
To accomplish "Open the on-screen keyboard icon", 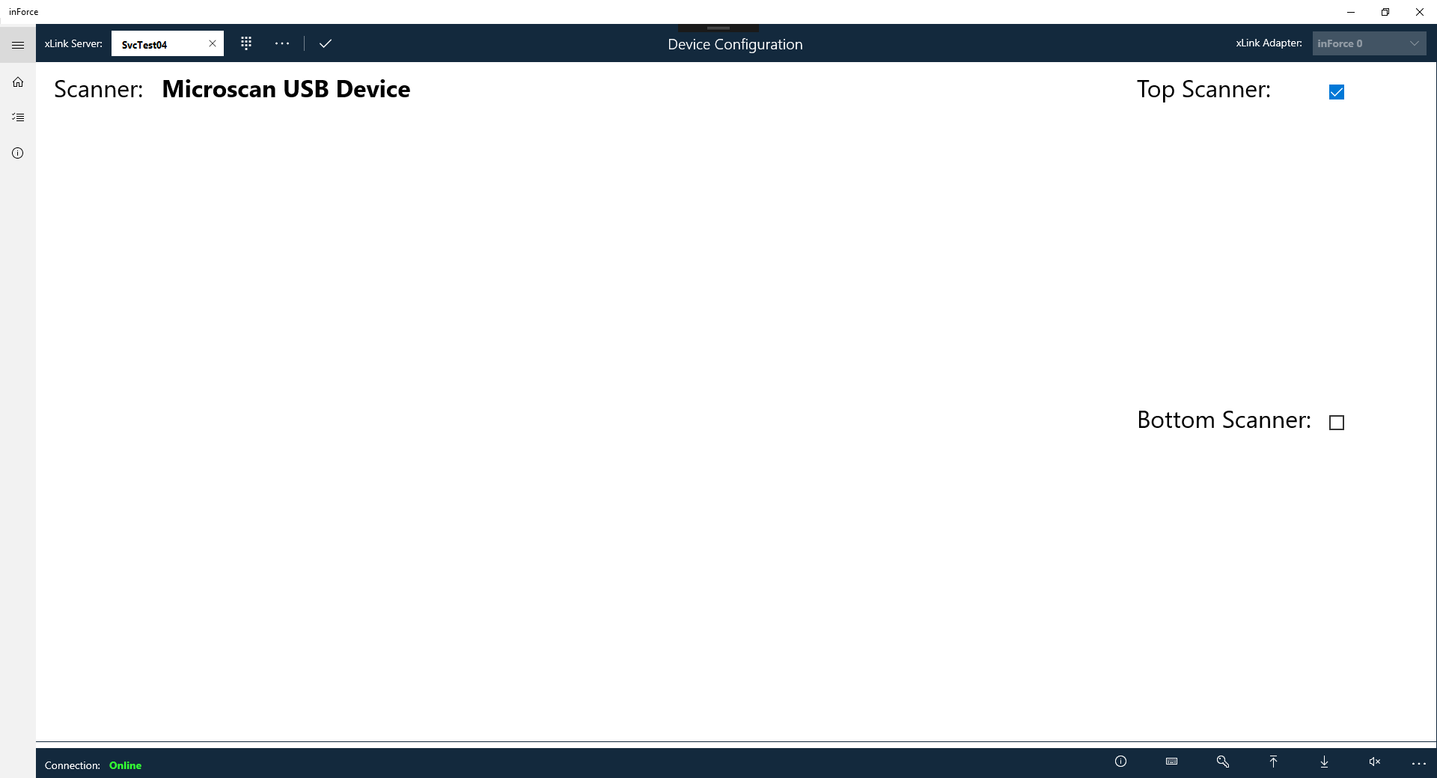I will [1171, 762].
